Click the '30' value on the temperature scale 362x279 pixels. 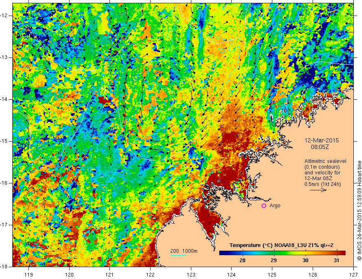pyautogui.click(x=305, y=261)
